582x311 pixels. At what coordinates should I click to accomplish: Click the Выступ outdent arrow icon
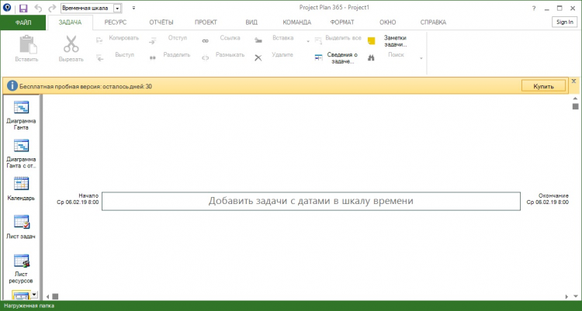click(99, 57)
